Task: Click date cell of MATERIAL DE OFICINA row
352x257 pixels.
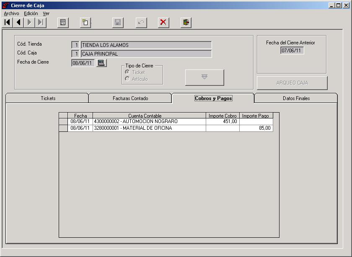Action: pos(80,128)
